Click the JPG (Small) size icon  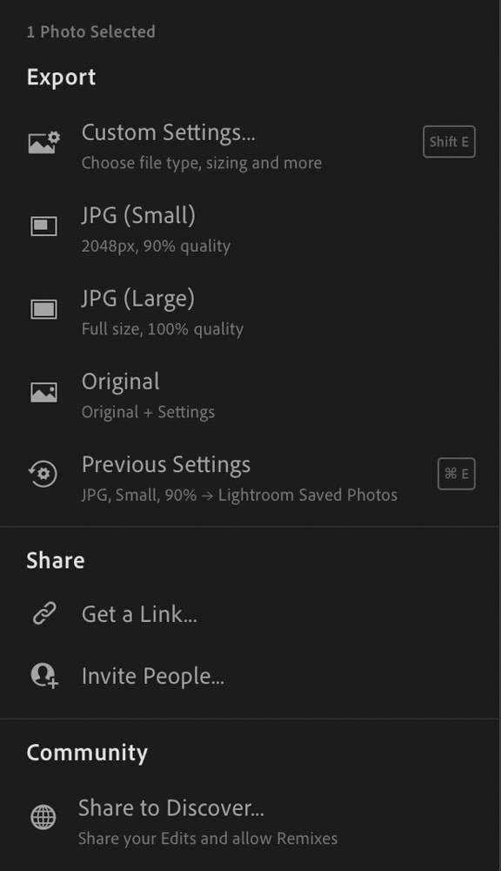pos(43,226)
